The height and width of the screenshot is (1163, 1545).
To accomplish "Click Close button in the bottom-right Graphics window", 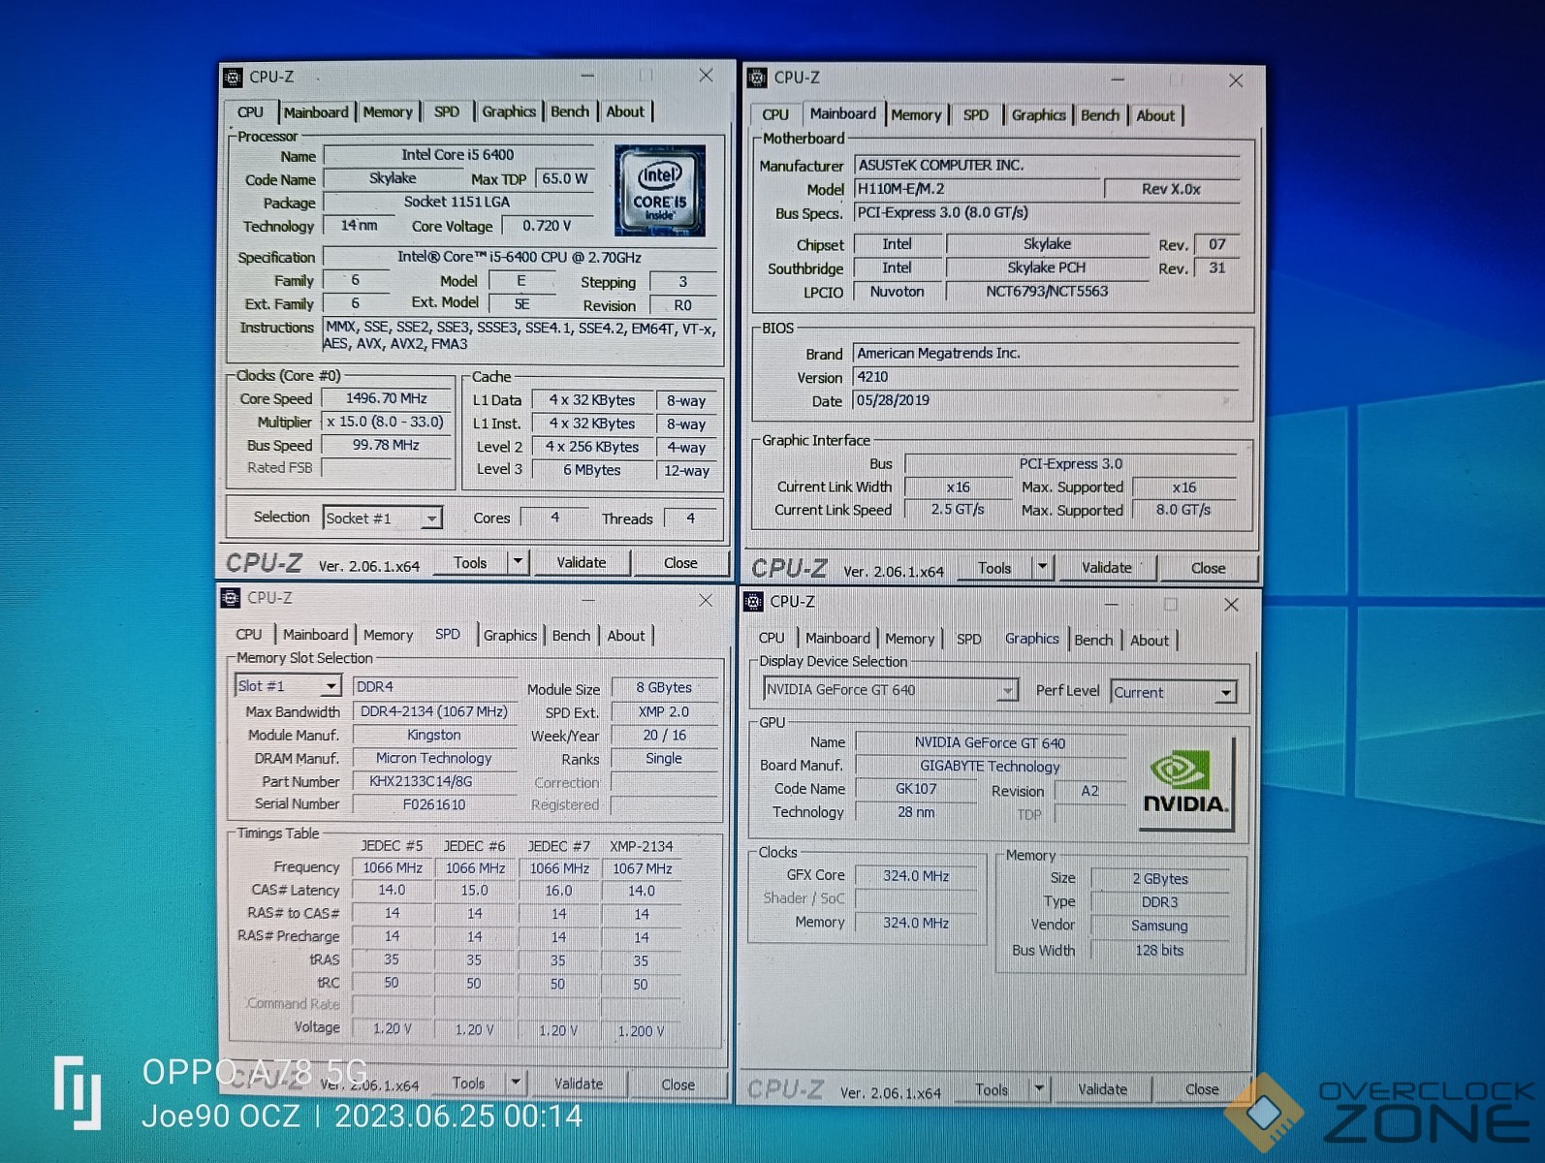I will click(x=1202, y=1089).
